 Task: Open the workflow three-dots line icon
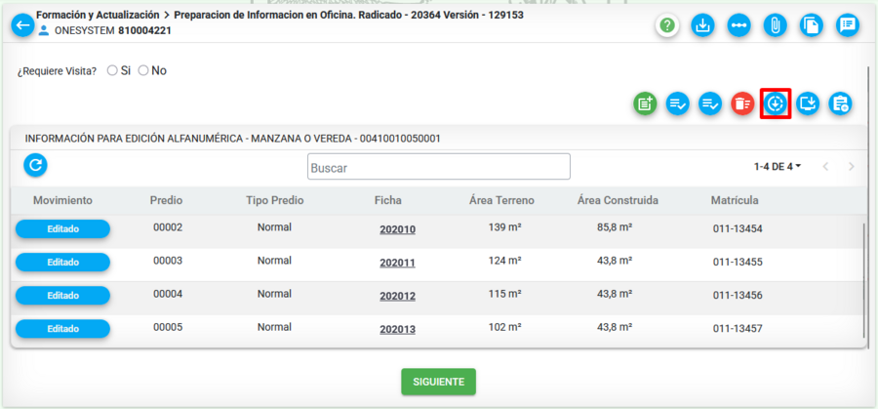[739, 25]
